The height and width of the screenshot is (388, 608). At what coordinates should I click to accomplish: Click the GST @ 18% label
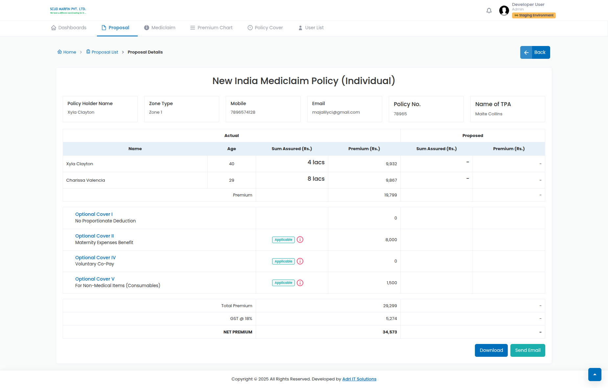pos(241,318)
